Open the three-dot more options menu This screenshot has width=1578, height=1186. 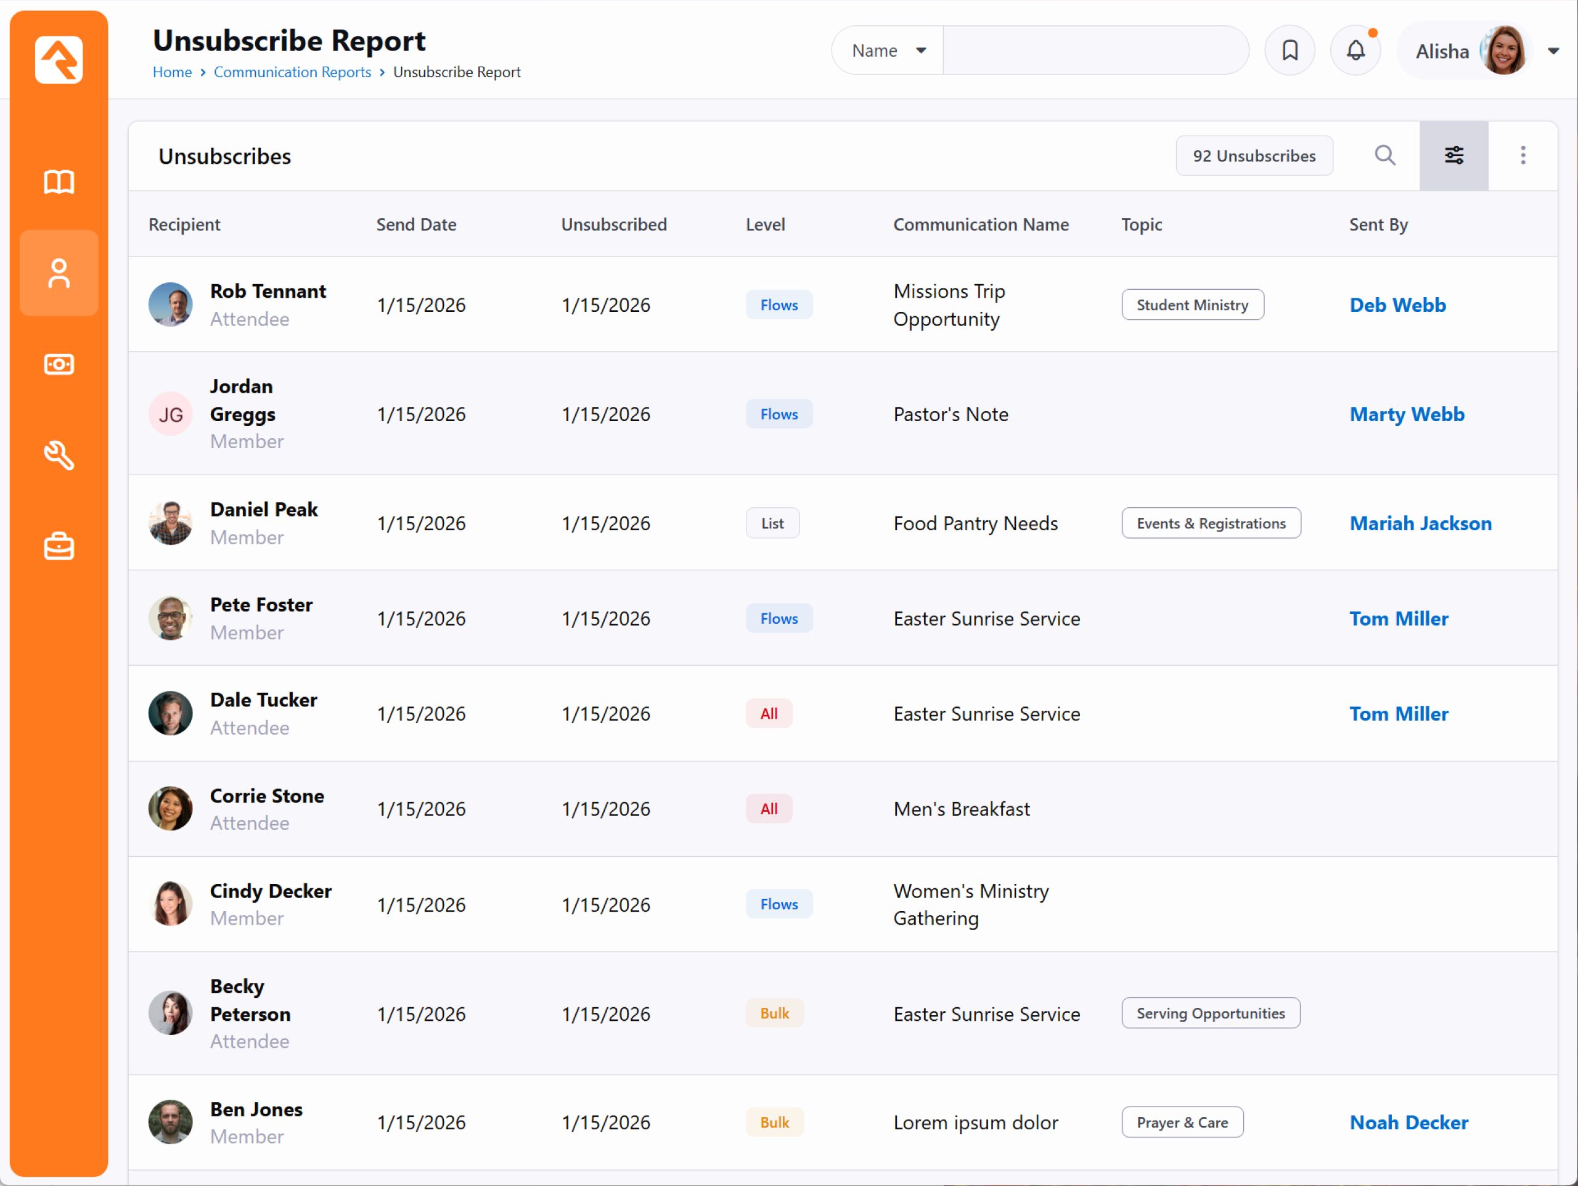pyautogui.click(x=1523, y=155)
